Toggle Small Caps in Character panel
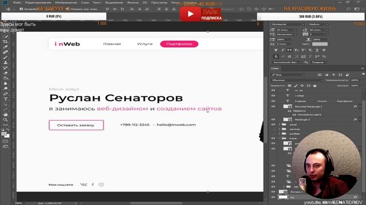Image resolution: width=366 pixels, height=205 pixels. [296, 50]
